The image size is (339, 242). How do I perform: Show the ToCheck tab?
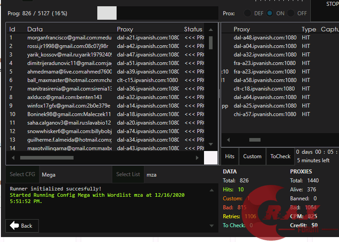tap(280, 156)
